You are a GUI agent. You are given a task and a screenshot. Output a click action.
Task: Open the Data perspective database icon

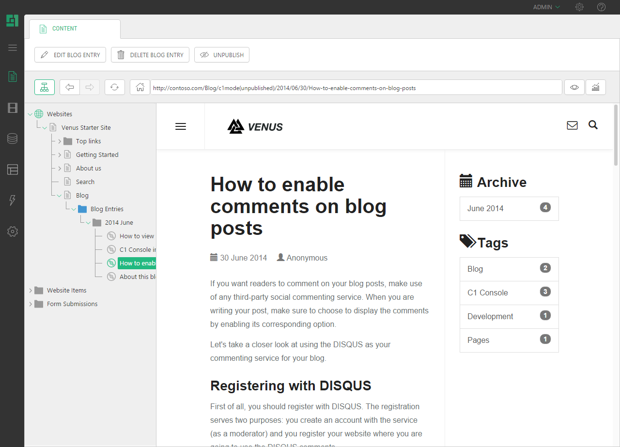pyautogui.click(x=13, y=139)
